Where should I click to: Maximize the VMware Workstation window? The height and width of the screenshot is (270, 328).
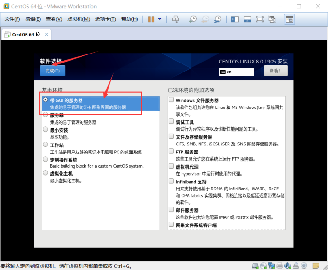(x=299, y=6)
